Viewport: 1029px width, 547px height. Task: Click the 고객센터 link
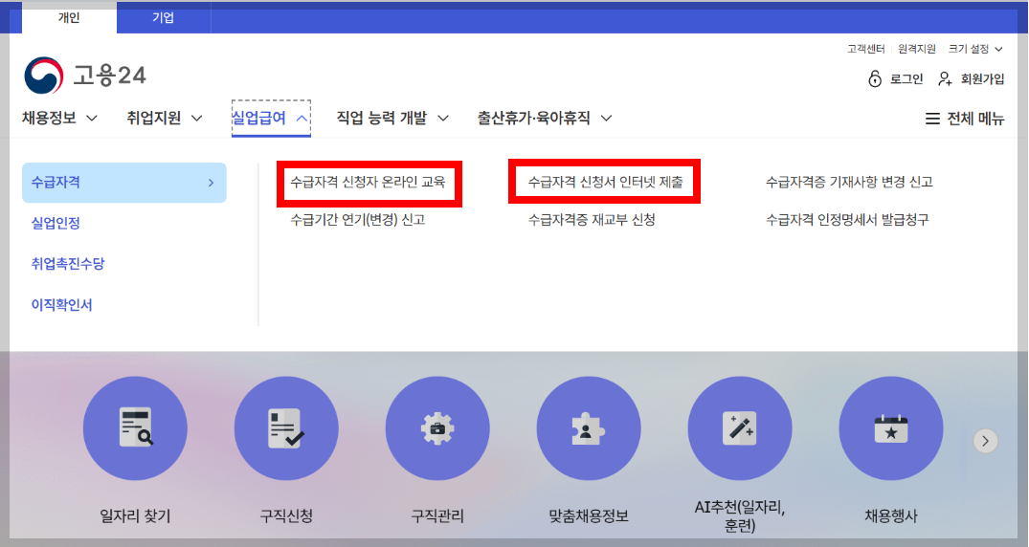(x=865, y=49)
